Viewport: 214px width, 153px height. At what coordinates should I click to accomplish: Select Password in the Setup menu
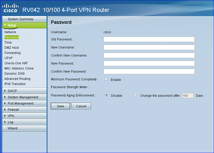[x=12, y=37]
